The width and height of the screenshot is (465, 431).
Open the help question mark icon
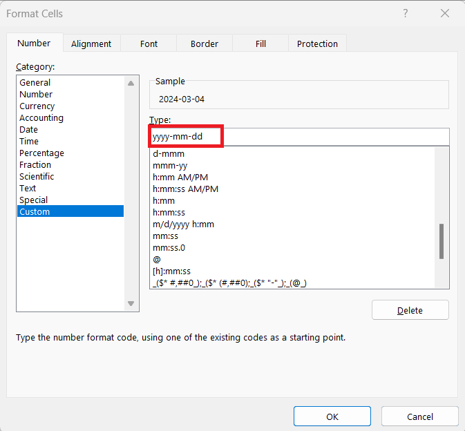[406, 13]
